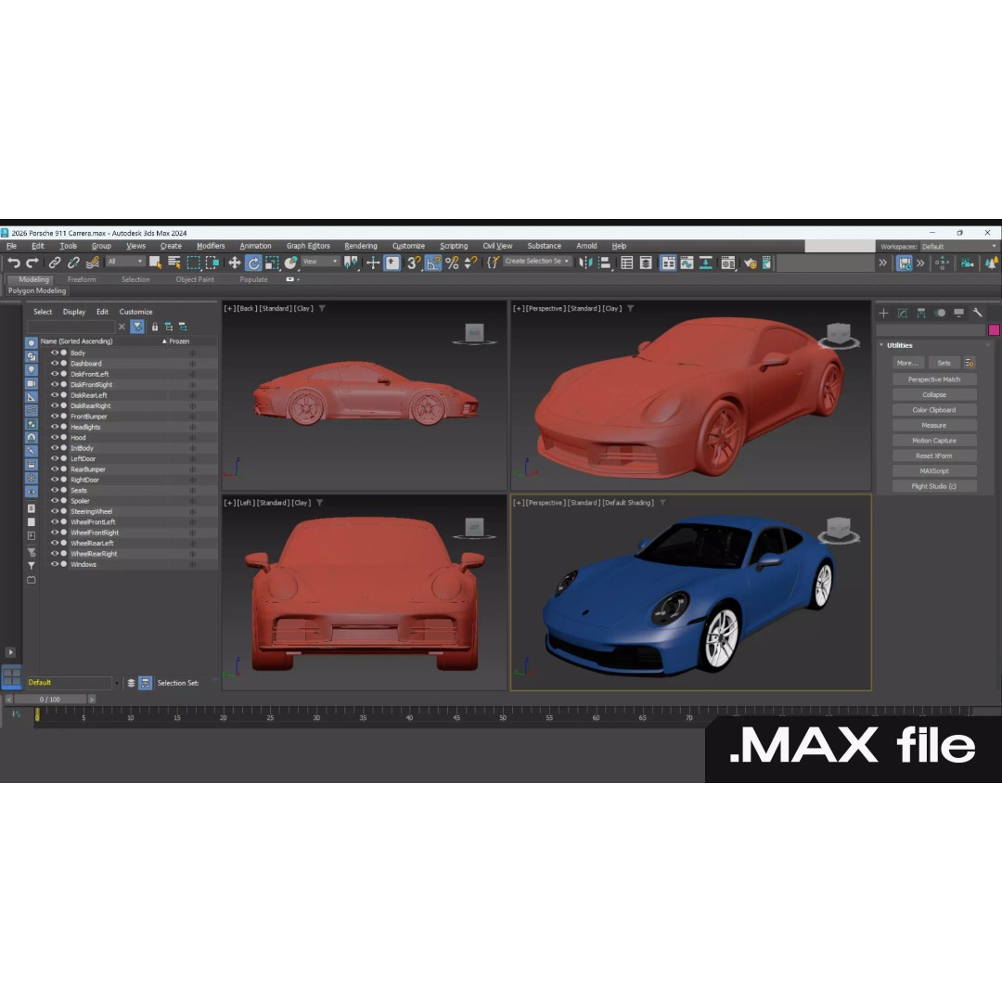Switch to the Freeform ribbon tab
Viewport: 1002px width, 1002px height.
coord(82,279)
